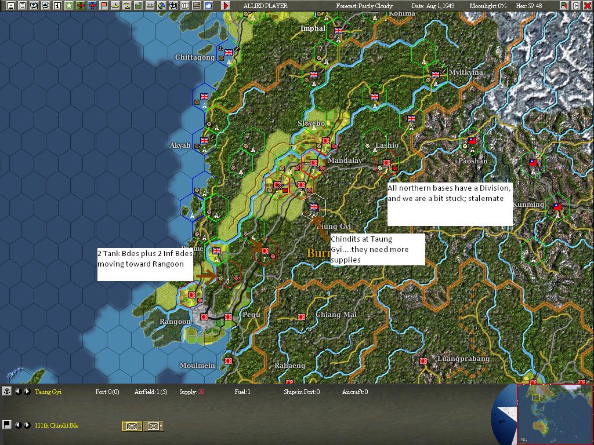Select British flag at Akyab
The width and height of the screenshot is (594, 445).
pos(204,141)
